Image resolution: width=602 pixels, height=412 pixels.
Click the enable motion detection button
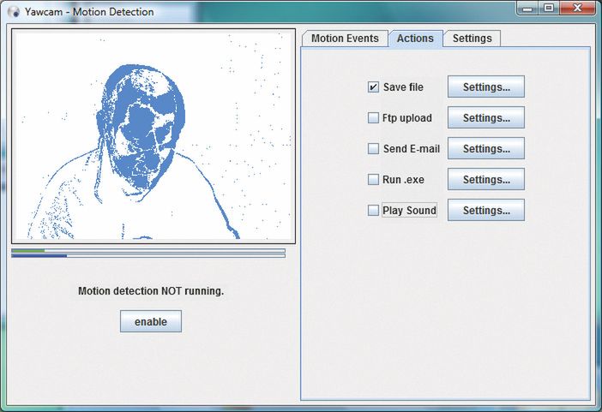pos(151,321)
